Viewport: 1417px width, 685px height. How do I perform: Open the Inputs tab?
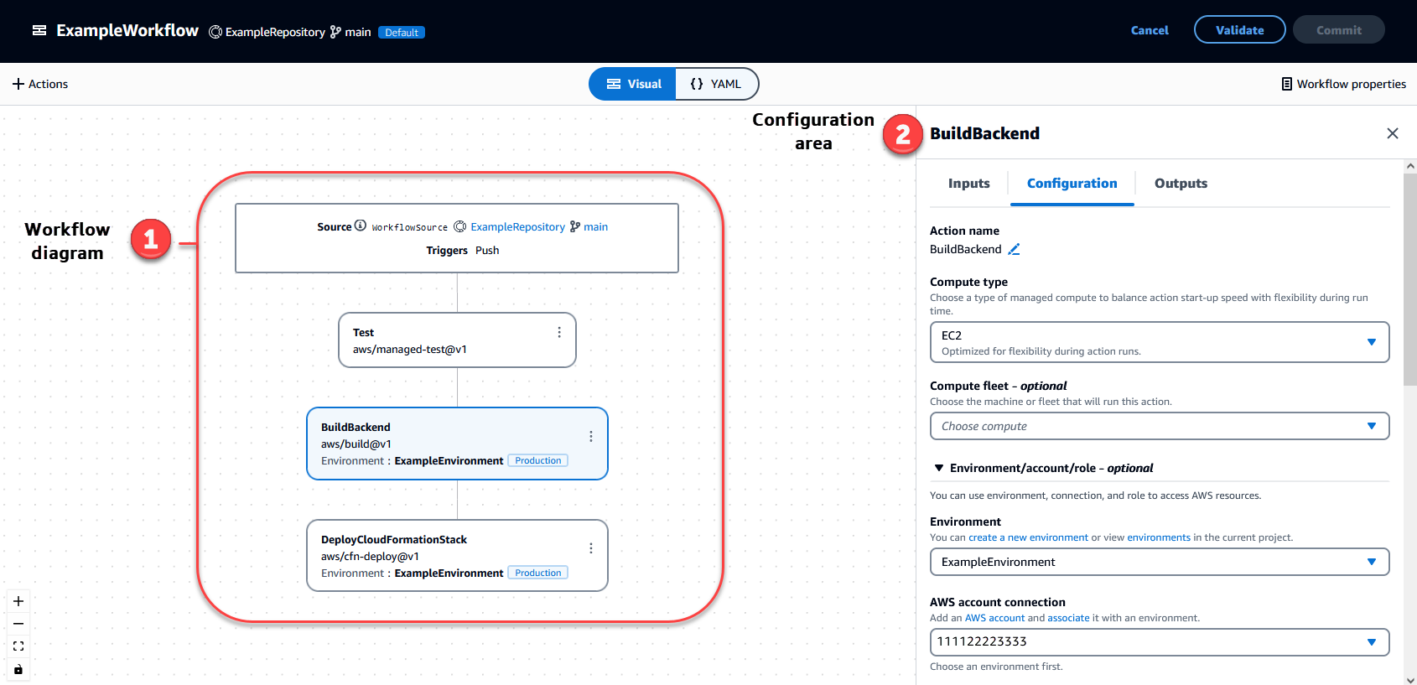[968, 184]
